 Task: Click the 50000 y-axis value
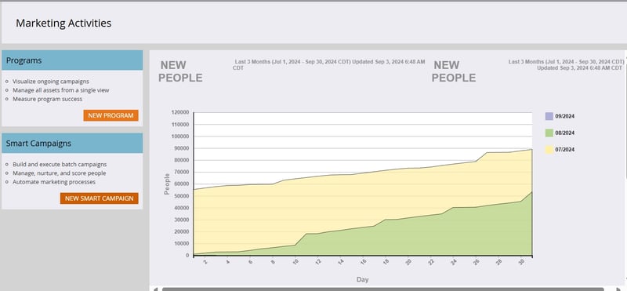(x=181, y=196)
